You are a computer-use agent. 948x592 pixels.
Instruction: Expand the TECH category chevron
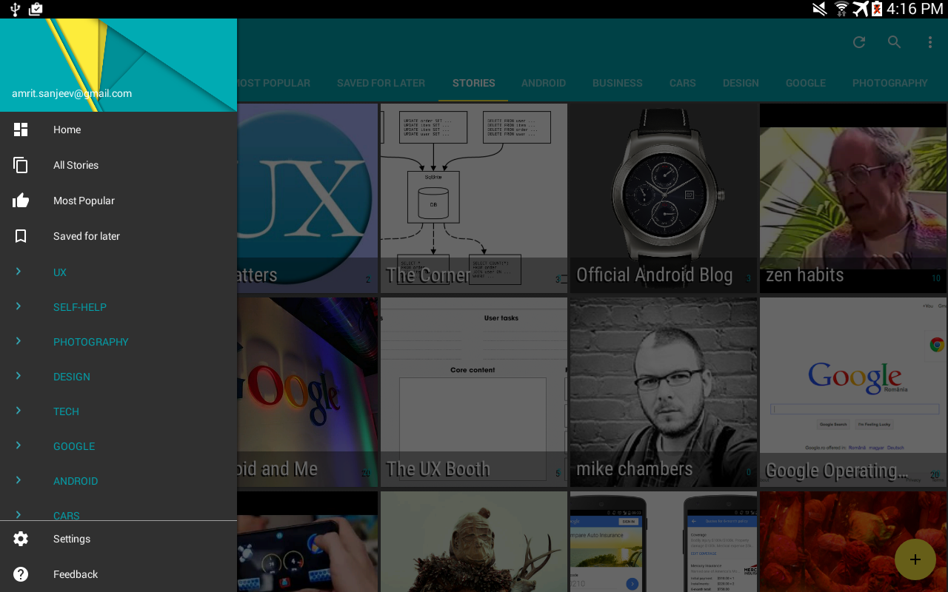point(19,411)
